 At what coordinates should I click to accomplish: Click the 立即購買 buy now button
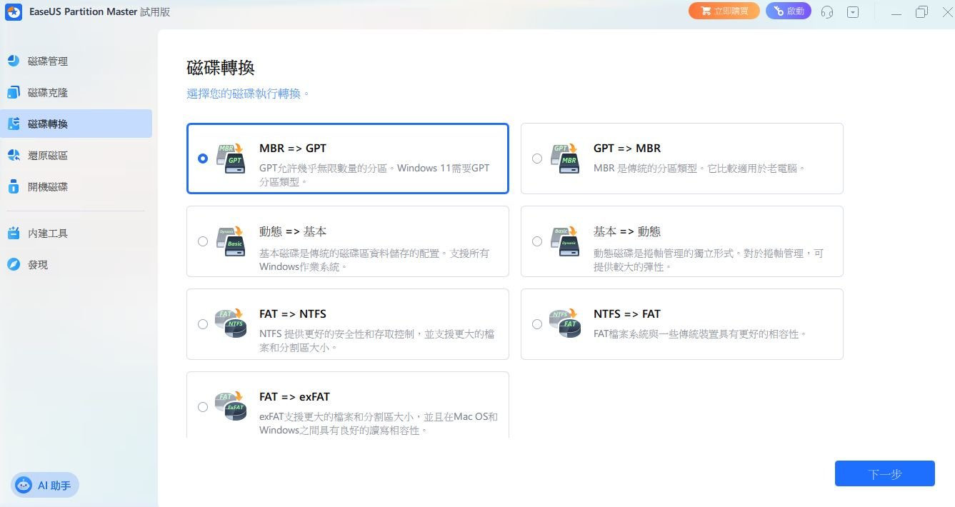click(724, 11)
